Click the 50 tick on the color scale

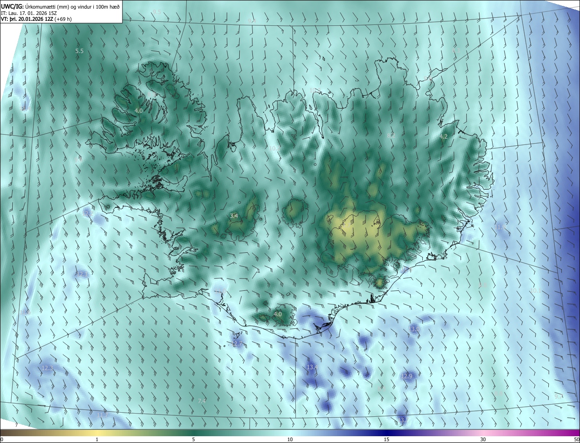[576, 439]
